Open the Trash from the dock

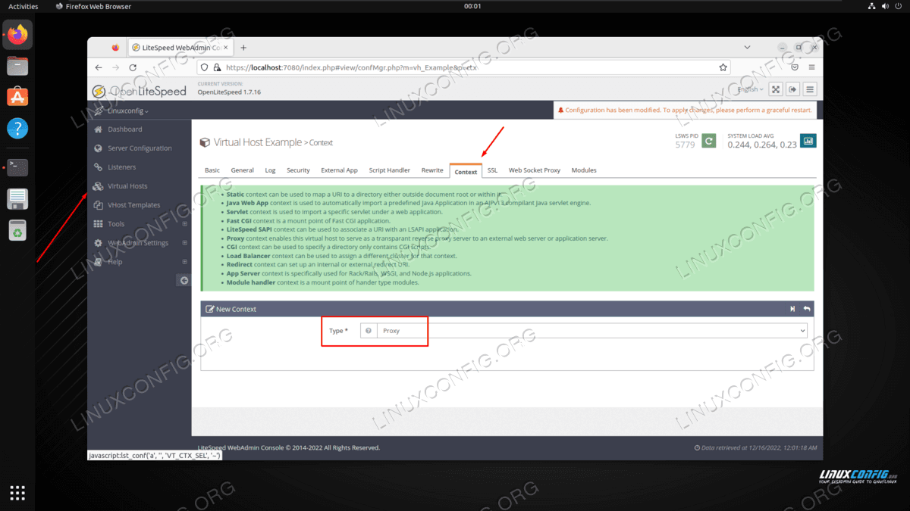tap(17, 229)
